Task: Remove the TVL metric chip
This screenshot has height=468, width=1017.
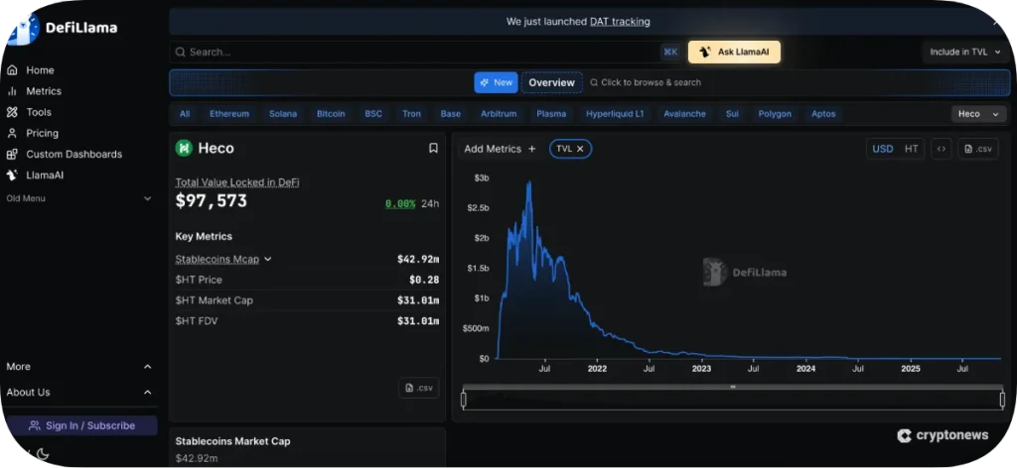Action: [x=580, y=149]
